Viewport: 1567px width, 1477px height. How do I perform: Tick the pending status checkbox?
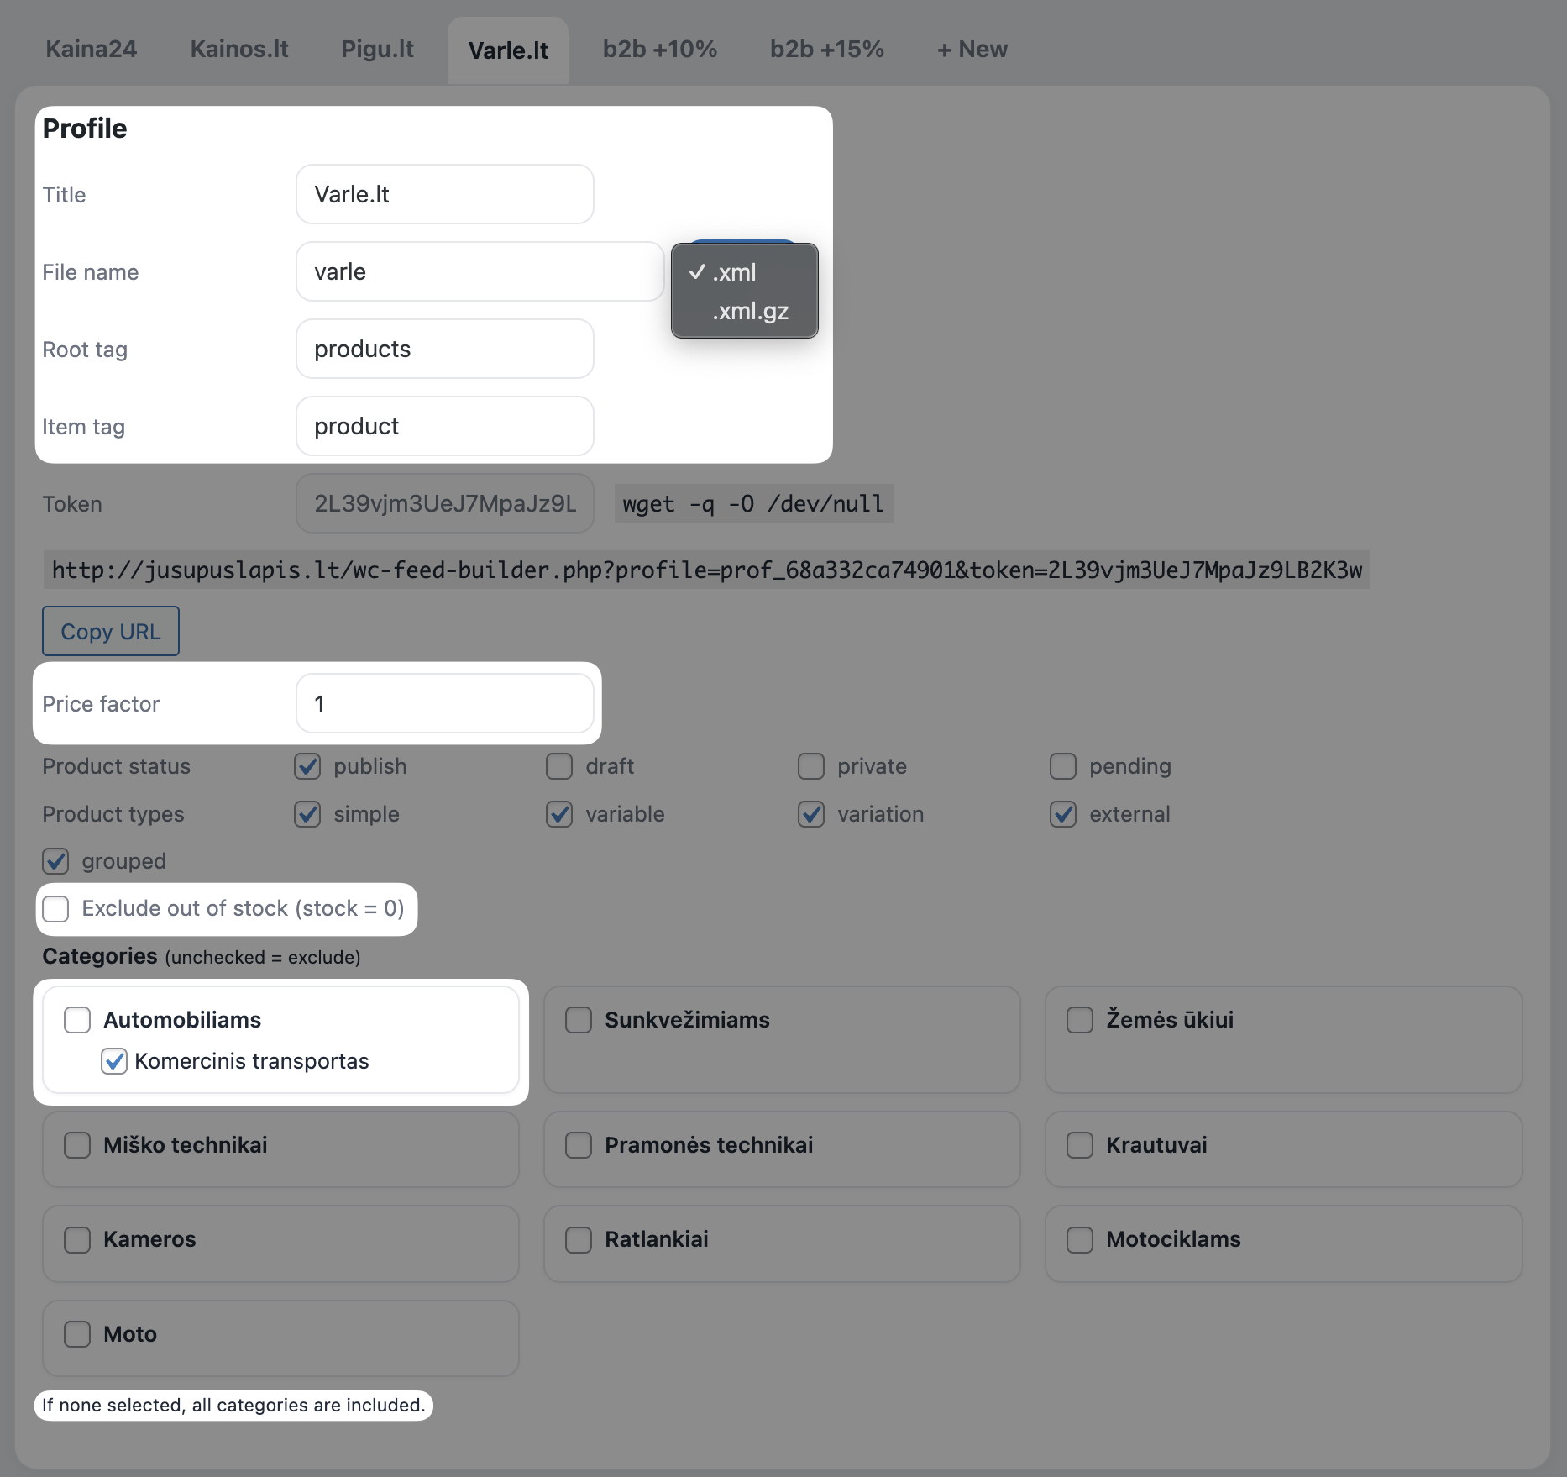tap(1063, 766)
